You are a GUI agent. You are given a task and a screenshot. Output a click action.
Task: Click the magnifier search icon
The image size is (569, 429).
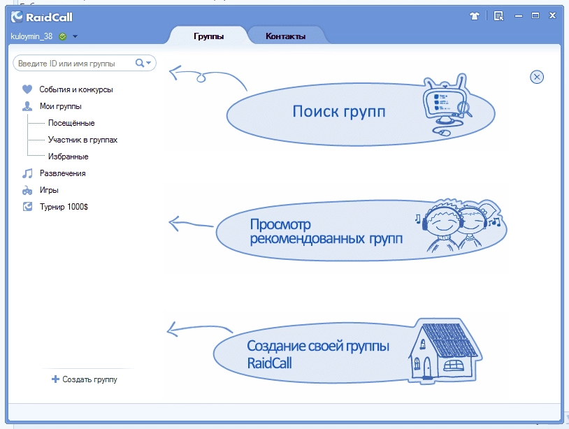pos(140,63)
